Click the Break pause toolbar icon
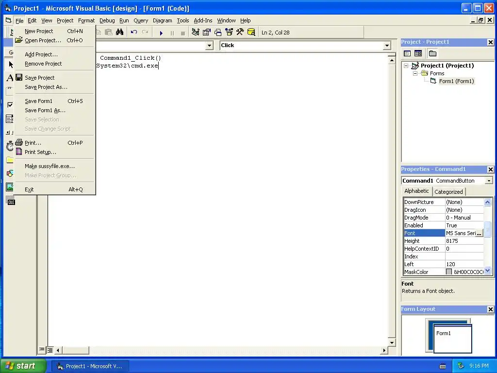This screenshot has width=497, height=373. (x=172, y=33)
